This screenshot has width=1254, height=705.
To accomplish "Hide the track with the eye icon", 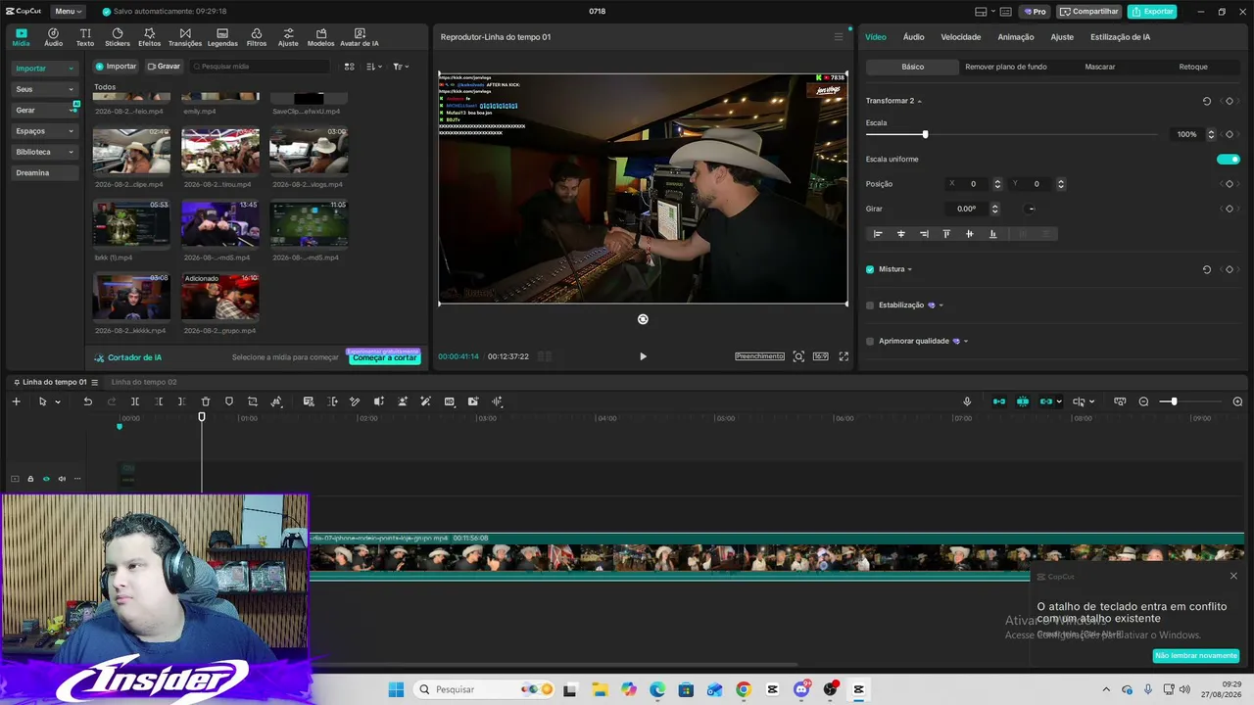I will [46, 479].
